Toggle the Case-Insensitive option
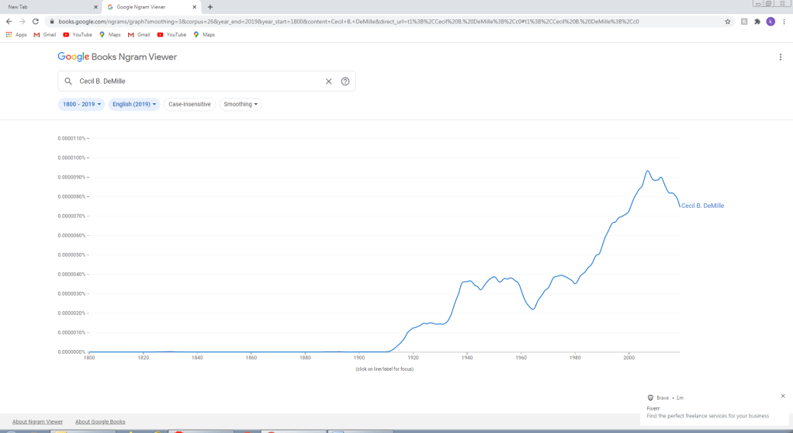 coord(189,104)
